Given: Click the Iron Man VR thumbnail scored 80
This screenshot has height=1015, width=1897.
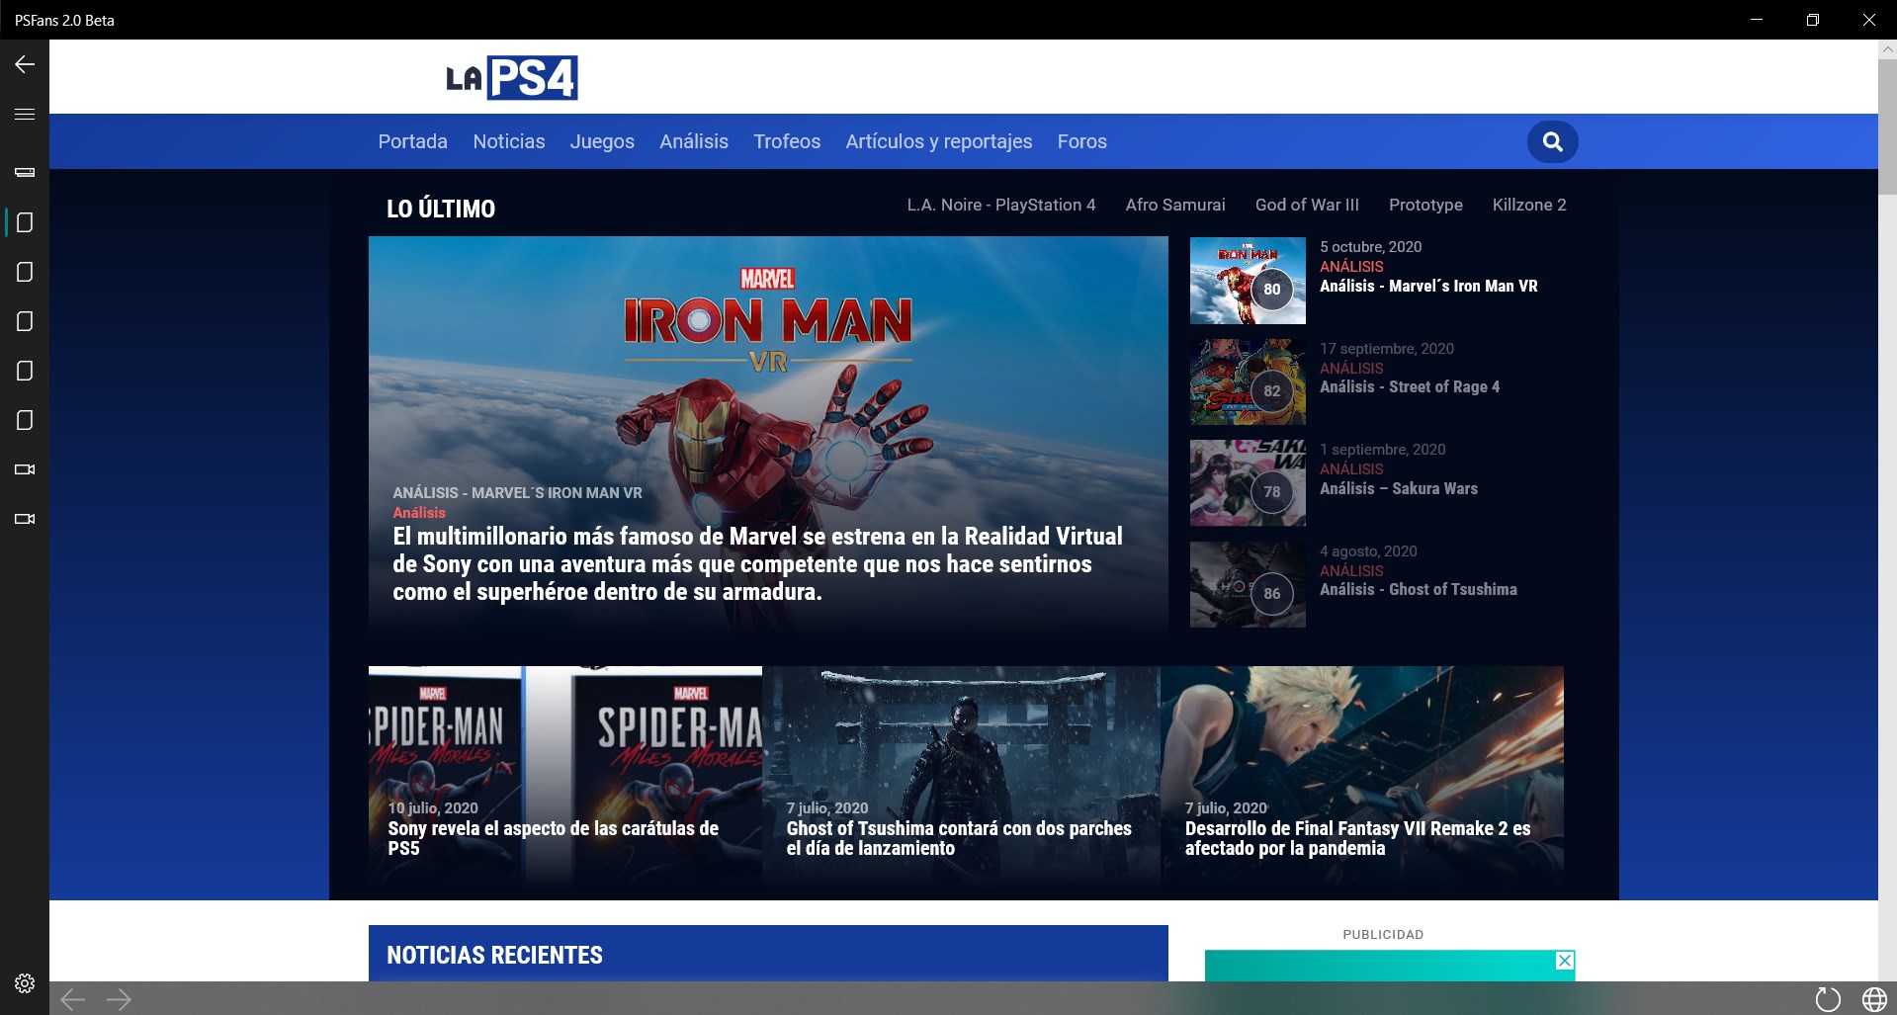Looking at the screenshot, I should pyautogui.click(x=1248, y=281).
